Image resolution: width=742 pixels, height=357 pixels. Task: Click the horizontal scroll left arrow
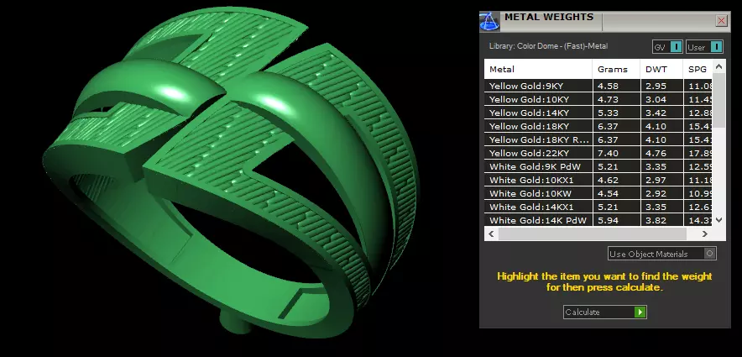coord(491,234)
